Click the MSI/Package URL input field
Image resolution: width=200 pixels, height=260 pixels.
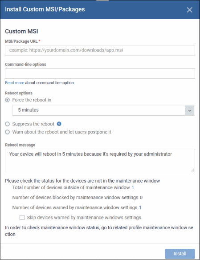(x=100, y=50)
